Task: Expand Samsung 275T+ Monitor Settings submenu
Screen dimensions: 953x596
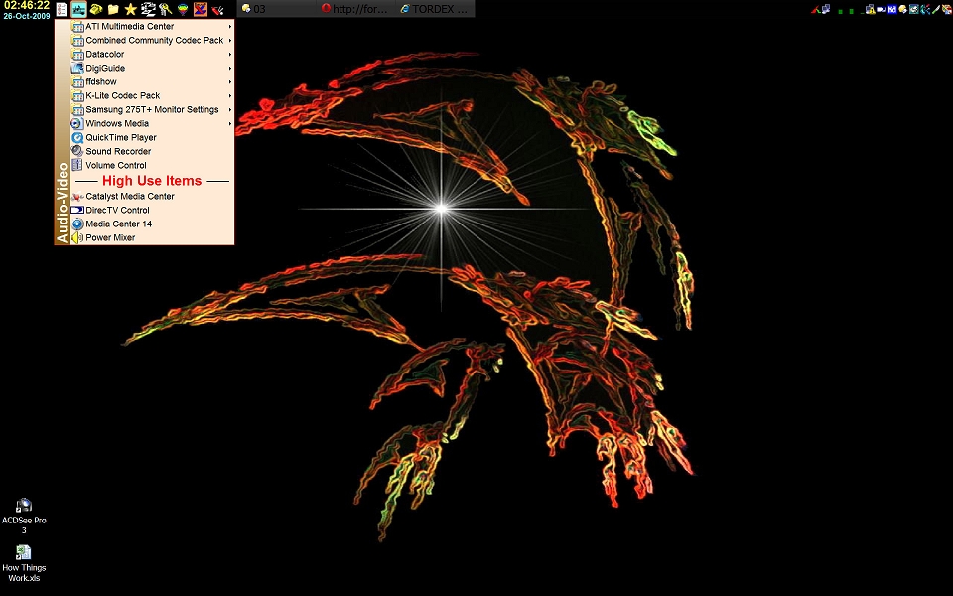Action: coord(152,110)
